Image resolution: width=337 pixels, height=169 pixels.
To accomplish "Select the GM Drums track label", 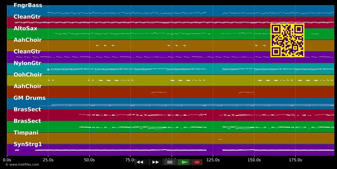I will tap(29, 98).
